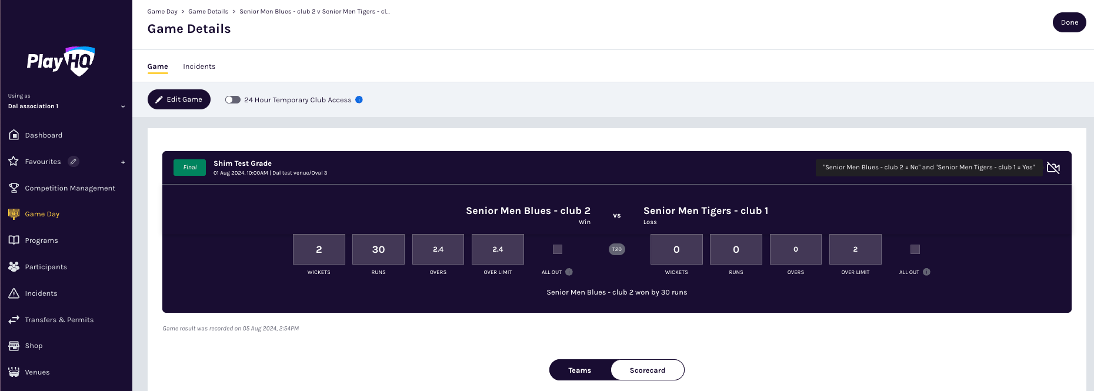Screen dimensions: 1094x391
Task: Expand the Dal association 1 organisation dropdown
Action: pos(123,106)
